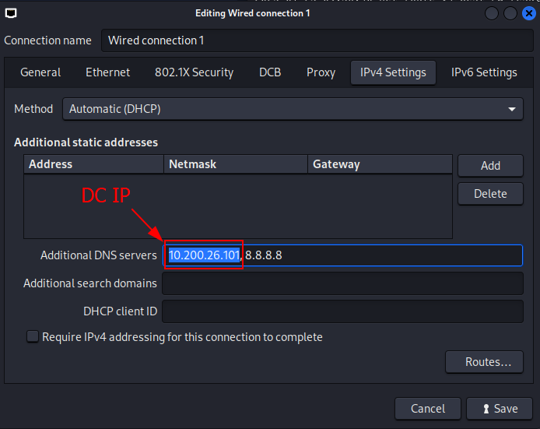
Task: Switch to the Ethernet tab
Action: point(108,72)
